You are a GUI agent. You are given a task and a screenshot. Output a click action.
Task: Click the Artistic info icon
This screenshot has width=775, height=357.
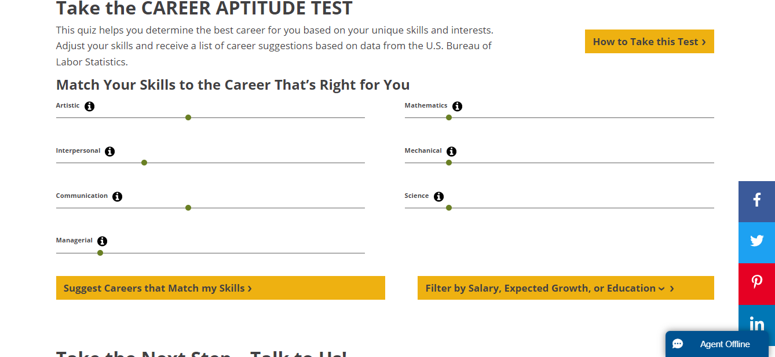[89, 106]
